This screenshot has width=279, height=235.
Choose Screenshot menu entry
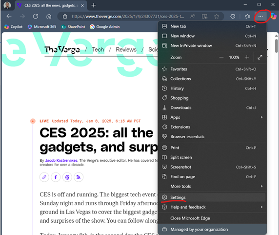[x=212, y=167]
